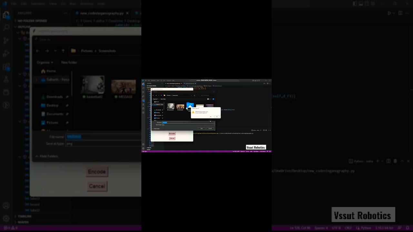This screenshot has height=232, width=413.
Task: Click Save in the Save As dialog
Action: point(202,129)
